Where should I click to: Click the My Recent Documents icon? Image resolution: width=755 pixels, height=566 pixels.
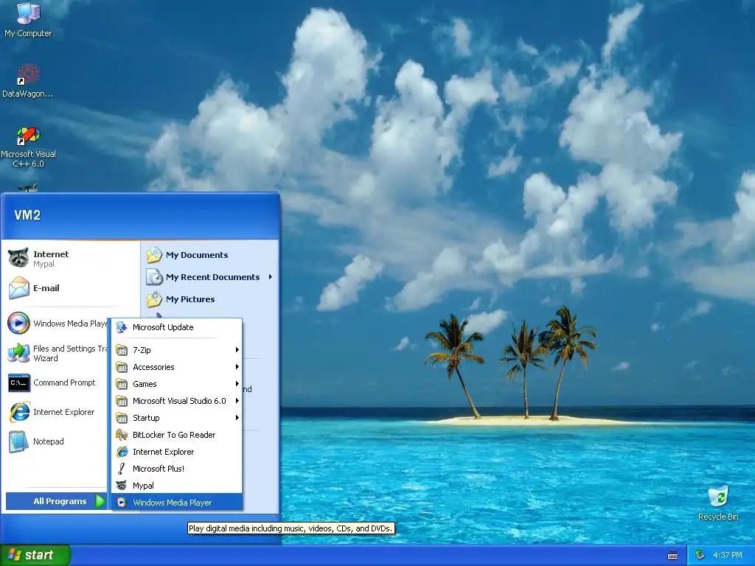coord(154,277)
